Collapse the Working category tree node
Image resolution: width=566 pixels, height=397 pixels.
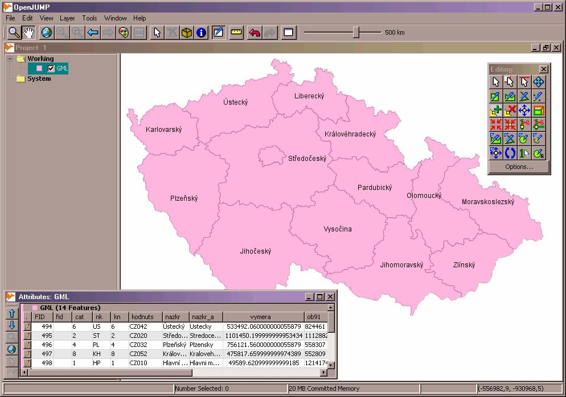tap(10, 59)
